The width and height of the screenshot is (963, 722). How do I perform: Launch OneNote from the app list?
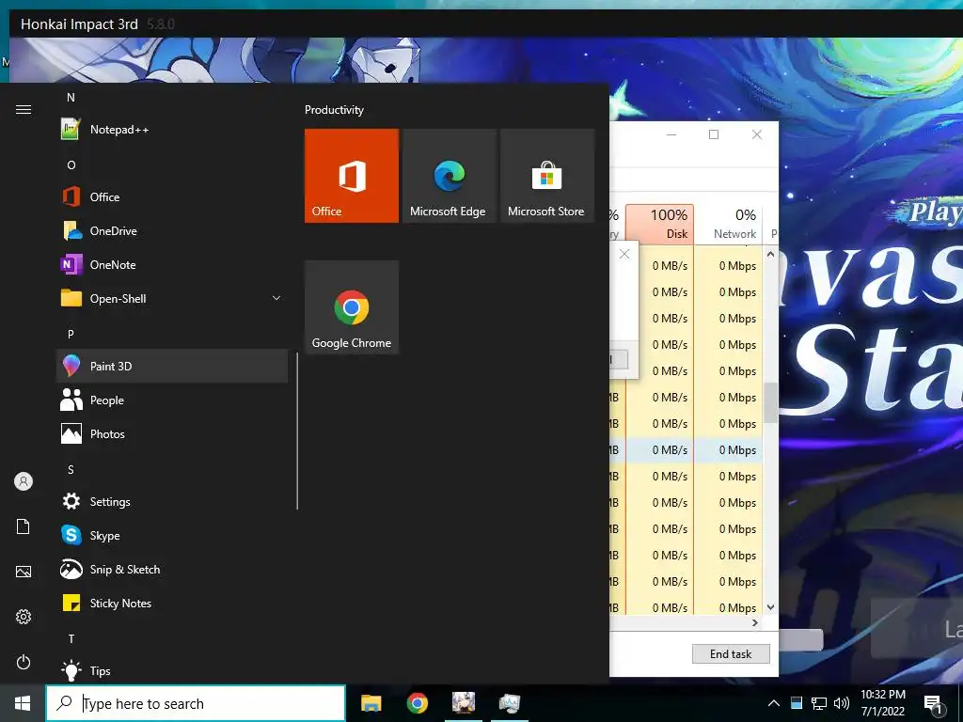[x=172, y=264]
